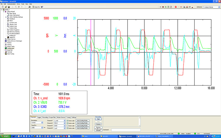Click the Command input field
Screen dimensions: 221x138
tap(126, 129)
